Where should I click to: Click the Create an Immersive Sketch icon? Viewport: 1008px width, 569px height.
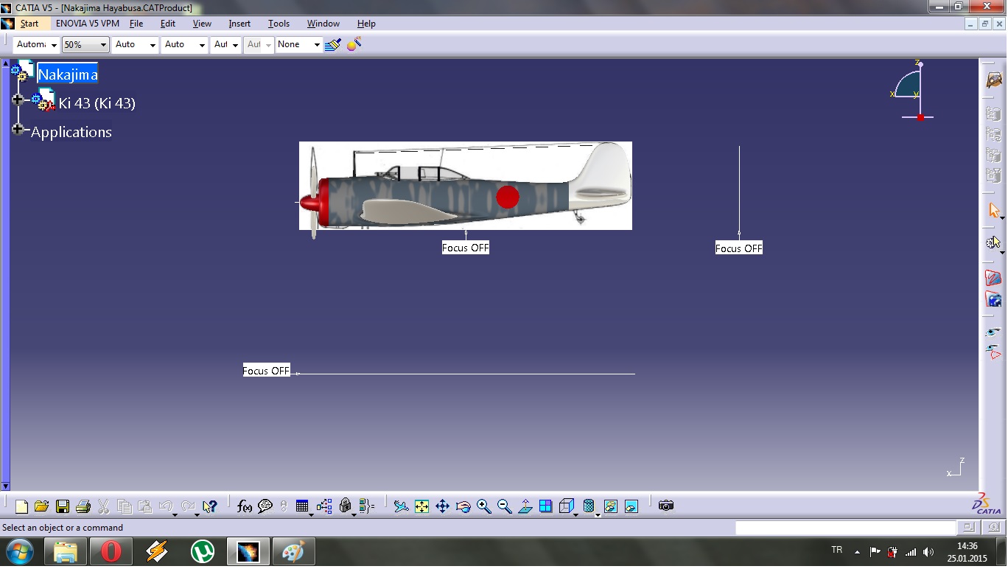point(994,300)
